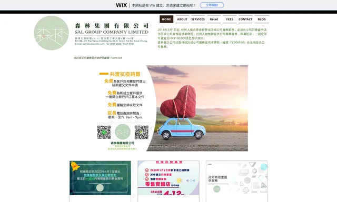Click 星期一至六 9am - 9pm hours text

tap(125, 117)
